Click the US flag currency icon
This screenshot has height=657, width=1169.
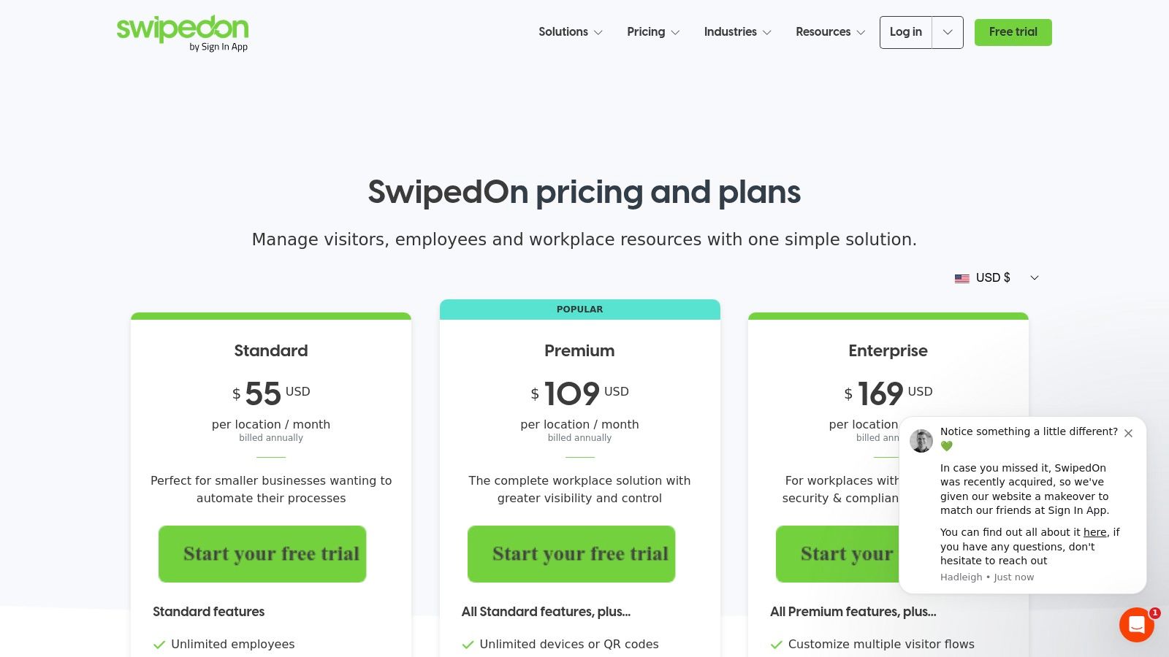962,278
